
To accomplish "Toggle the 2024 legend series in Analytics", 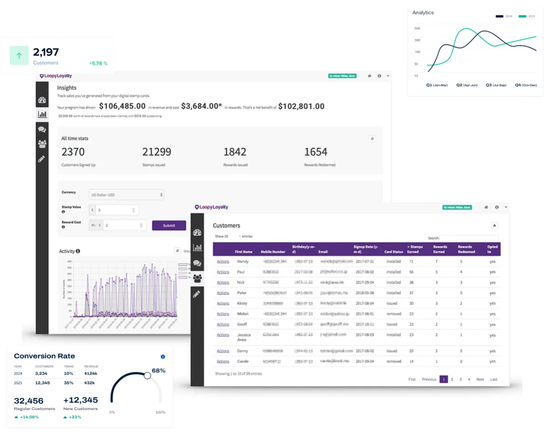I will [x=504, y=16].
